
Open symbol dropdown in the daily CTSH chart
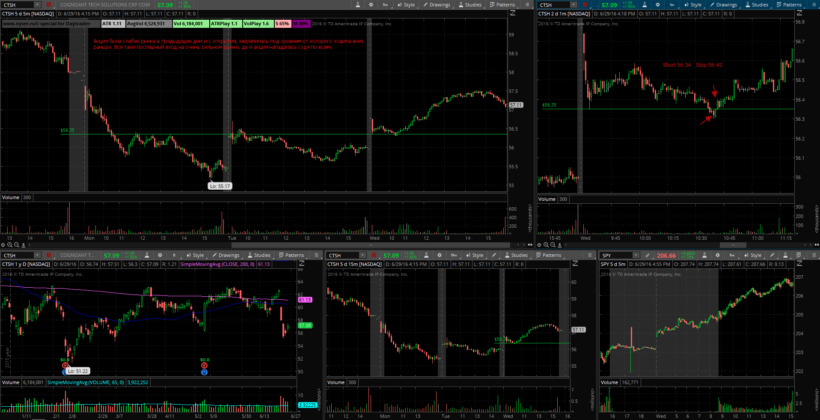point(37,255)
